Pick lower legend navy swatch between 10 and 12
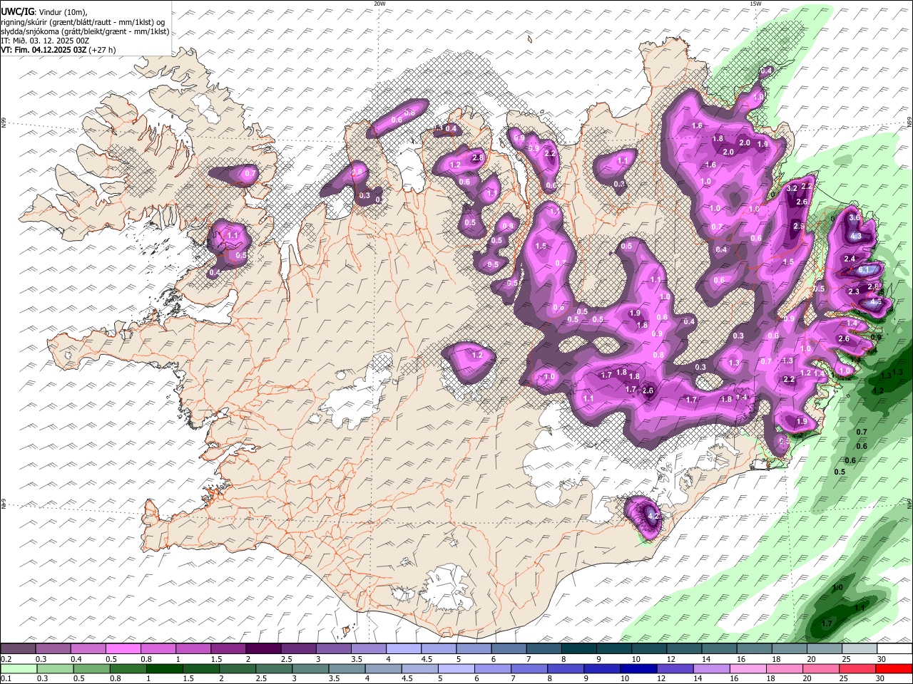The image size is (913, 684). coord(638,668)
